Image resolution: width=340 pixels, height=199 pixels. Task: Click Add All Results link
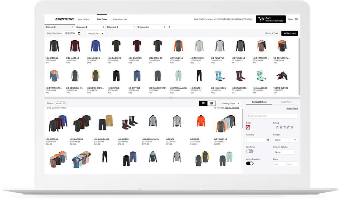(x=232, y=108)
